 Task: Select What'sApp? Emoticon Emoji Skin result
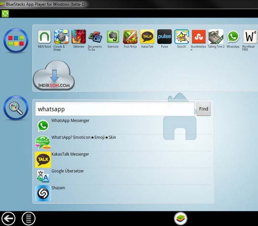pyautogui.click(x=123, y=143)
